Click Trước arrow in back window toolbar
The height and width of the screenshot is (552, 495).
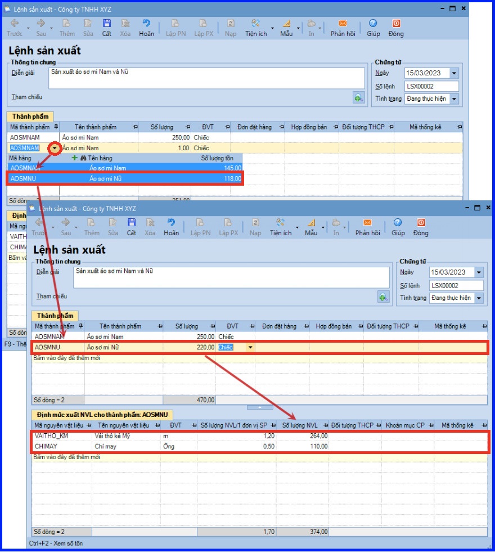(15, 24)
